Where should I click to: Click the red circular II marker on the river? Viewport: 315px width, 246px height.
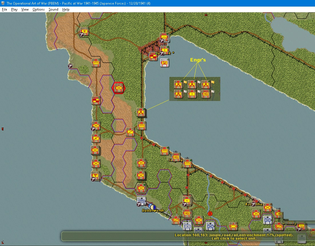(x=210, y=213)
